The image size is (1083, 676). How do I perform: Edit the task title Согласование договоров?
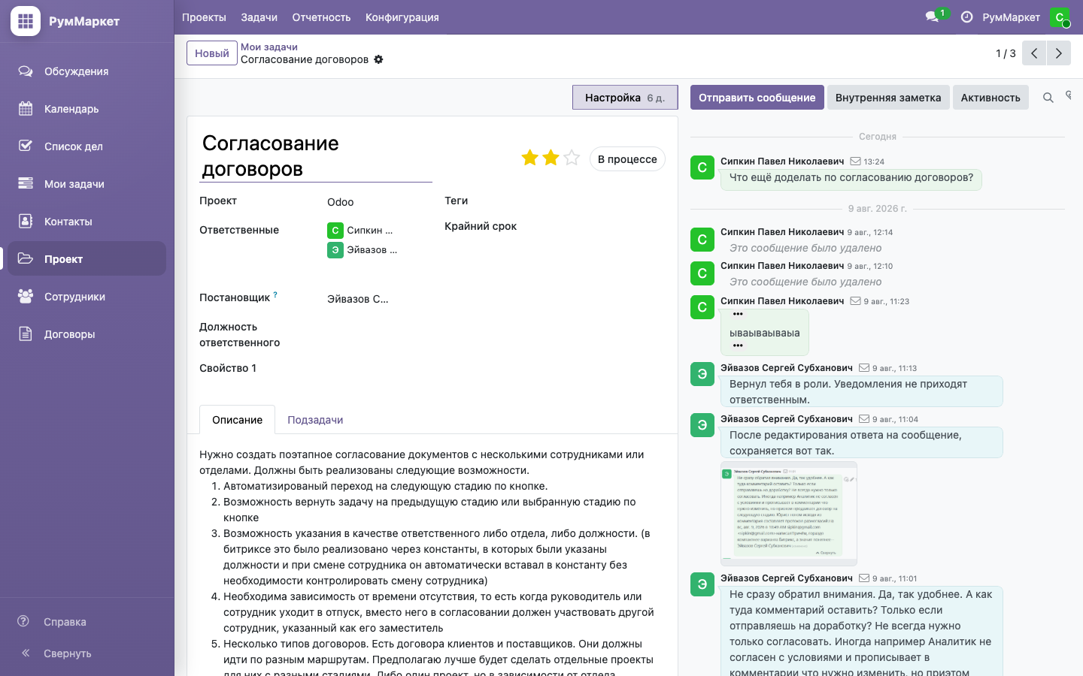(x=316, y=156)
